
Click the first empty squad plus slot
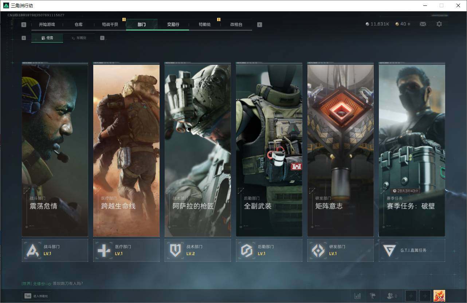[x=411, y=296]
